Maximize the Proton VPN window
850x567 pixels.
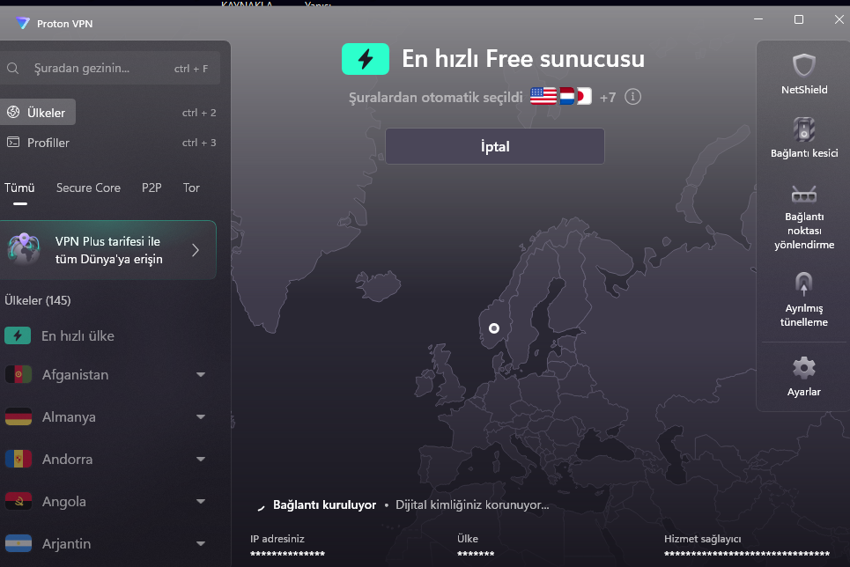coord(799,19)
